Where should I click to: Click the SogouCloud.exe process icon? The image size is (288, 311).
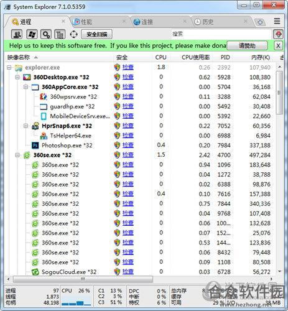[35, 272]
